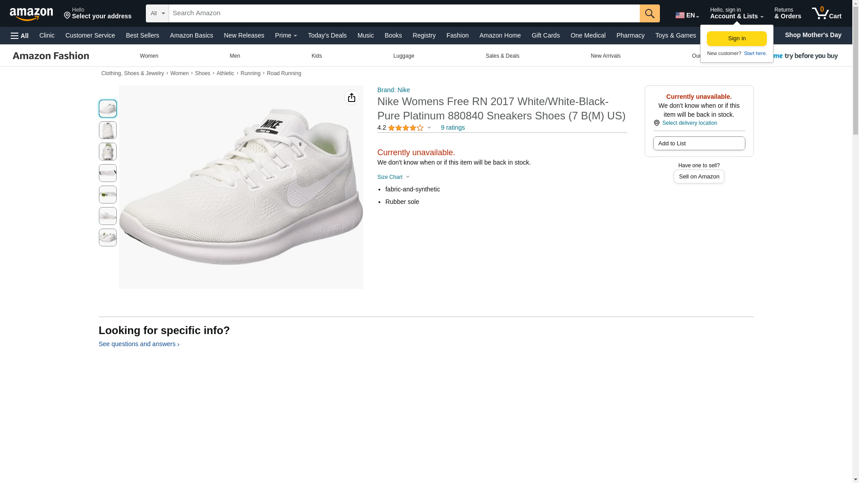Open the 9 ratings link
859x483 pixels.
(452, 127)
